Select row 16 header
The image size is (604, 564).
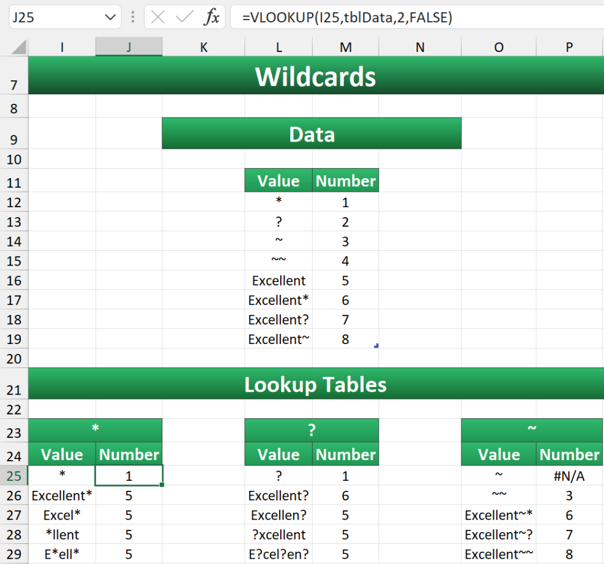coord(14,281)
